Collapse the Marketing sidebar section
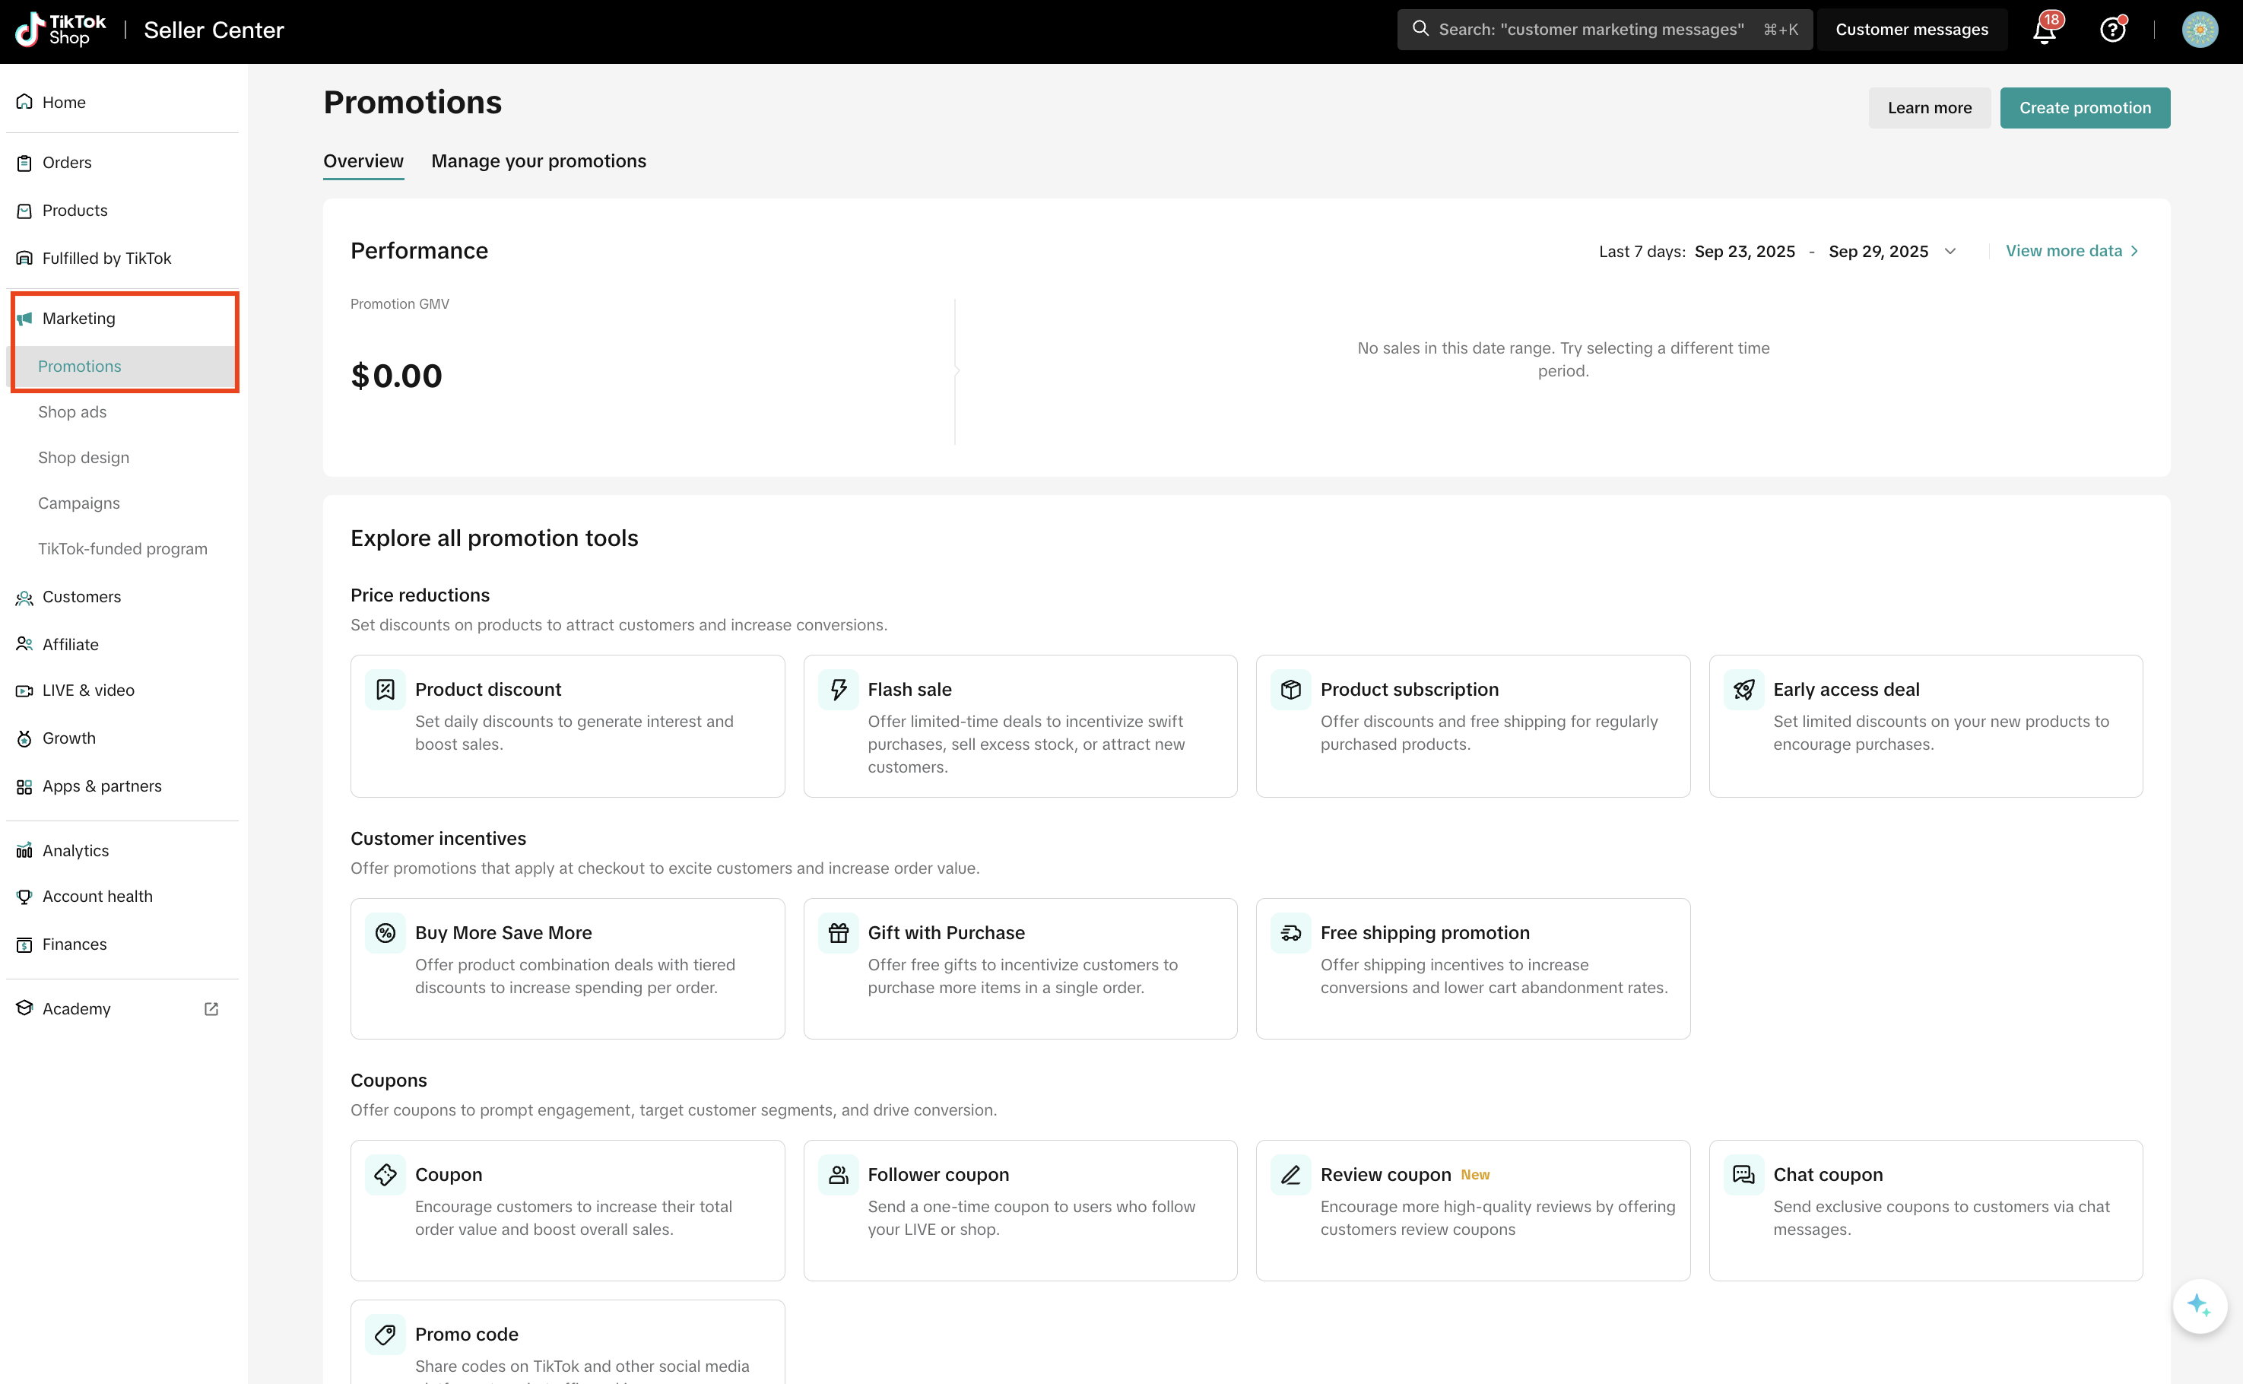Image resolution: width=2243 pixels, height=1384 pixels. (x=79, y=319)
